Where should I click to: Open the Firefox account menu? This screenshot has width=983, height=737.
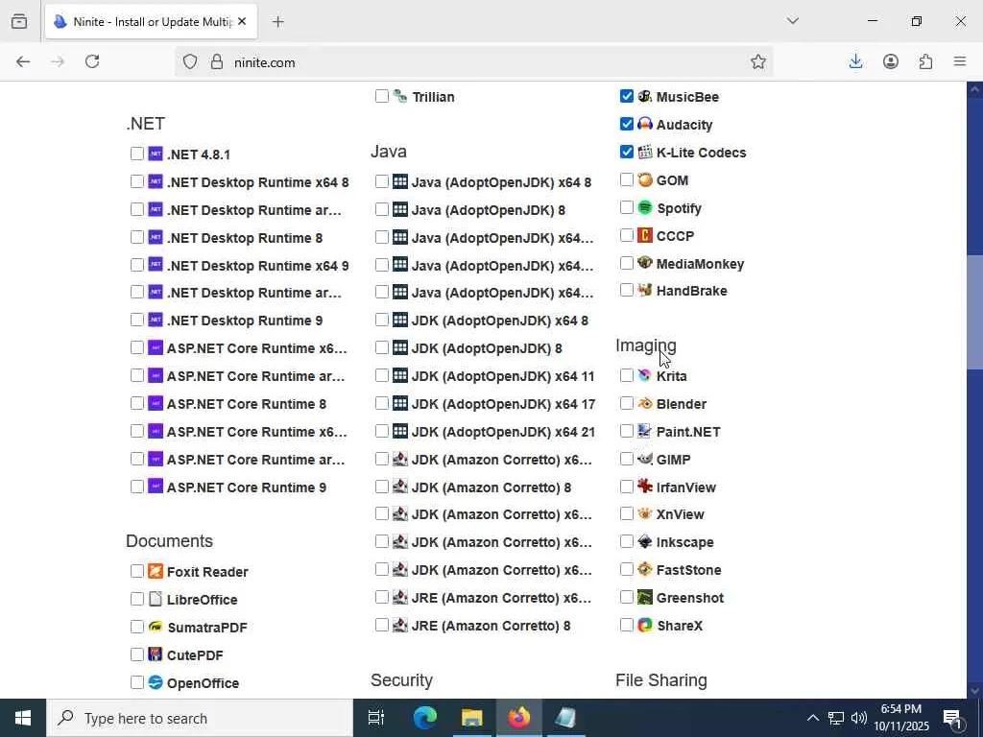[891, 61]
